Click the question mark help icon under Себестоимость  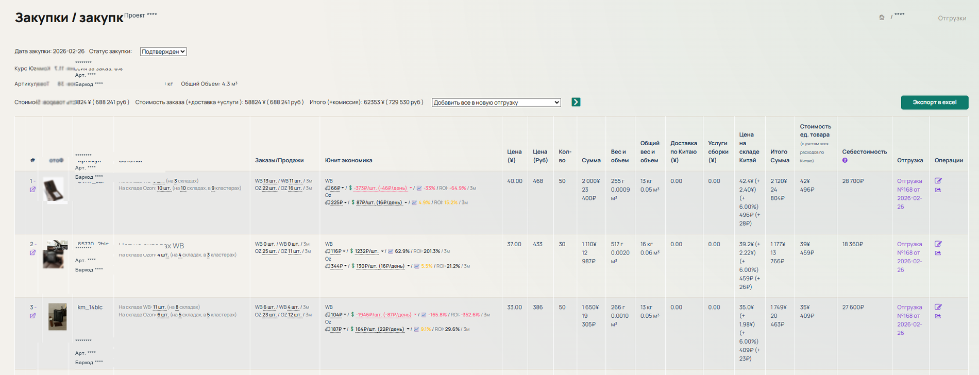(845, 161)
